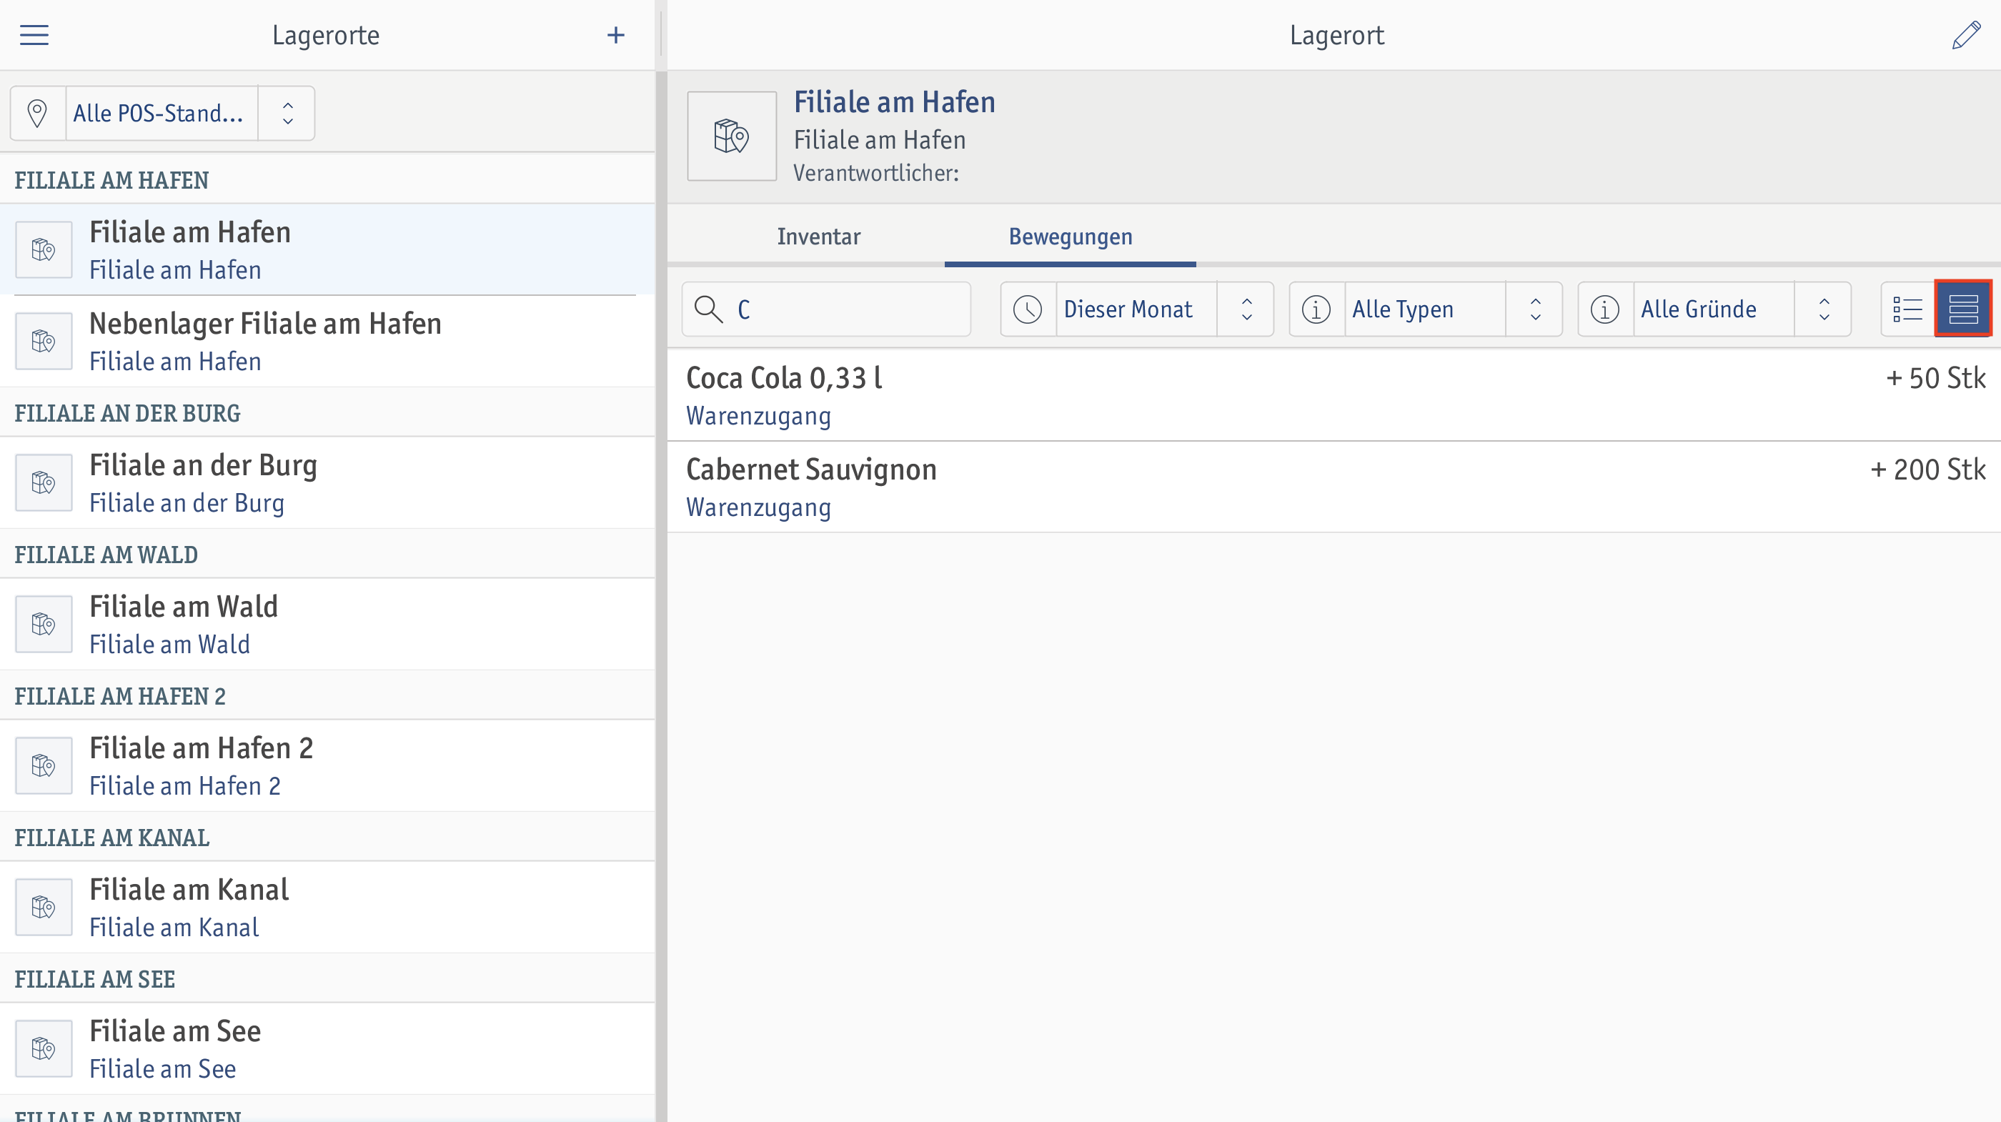Click the Verantwortlicher label in header
The height and width of the screenshot is (1122, 2001).
876,173
